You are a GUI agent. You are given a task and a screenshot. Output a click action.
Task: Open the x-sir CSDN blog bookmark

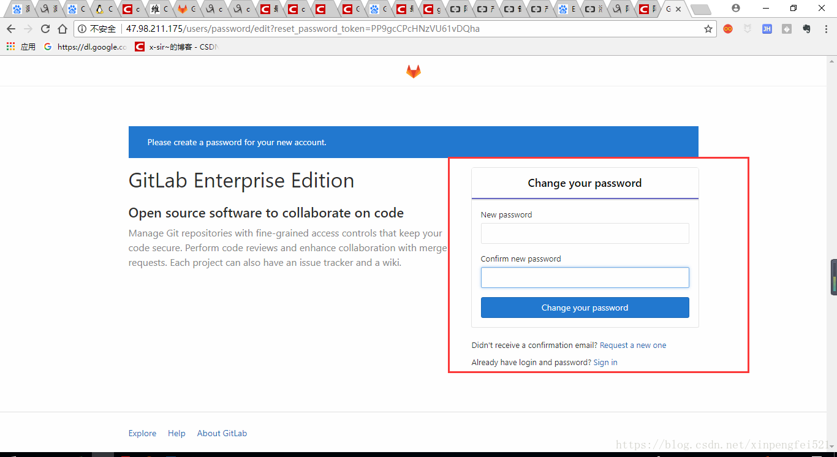point(176,47)
